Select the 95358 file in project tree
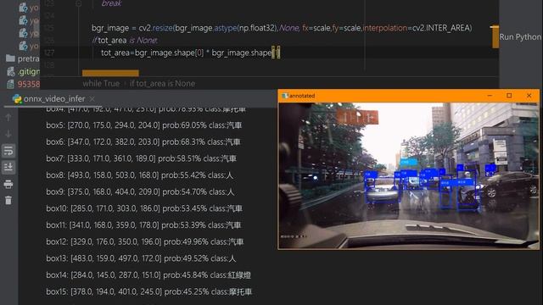 [x=23, y=84]
